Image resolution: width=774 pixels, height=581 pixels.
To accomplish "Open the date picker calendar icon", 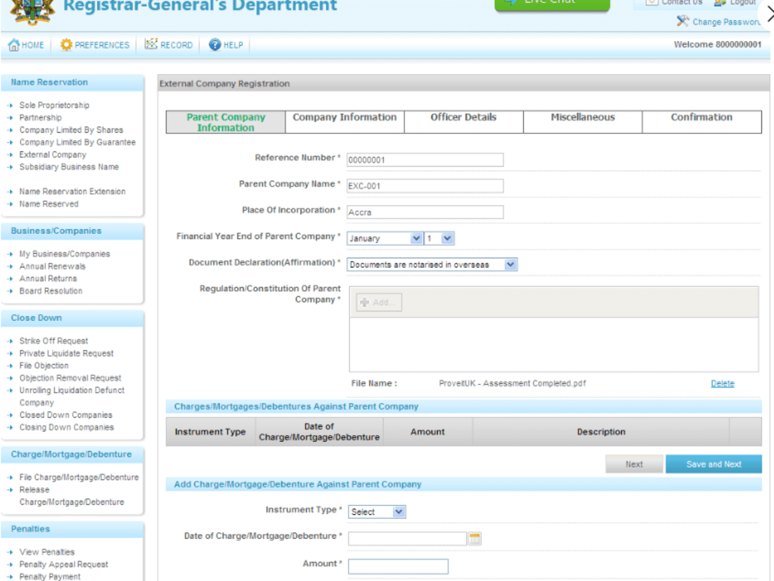I will pyautogui.click(x=475, y=539).
